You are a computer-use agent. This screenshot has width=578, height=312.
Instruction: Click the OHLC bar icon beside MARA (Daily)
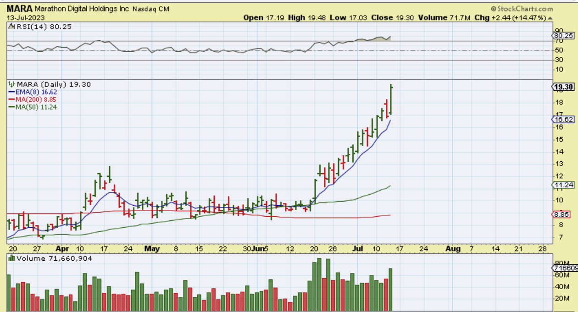(x=11, y=84)
